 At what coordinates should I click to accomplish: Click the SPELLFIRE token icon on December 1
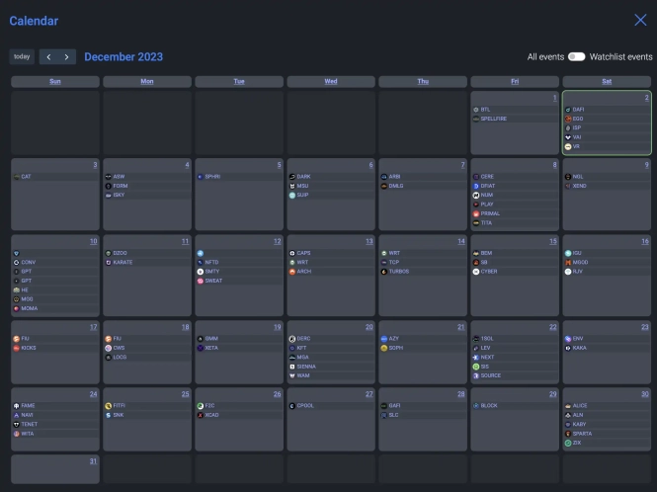coord(476,119)
